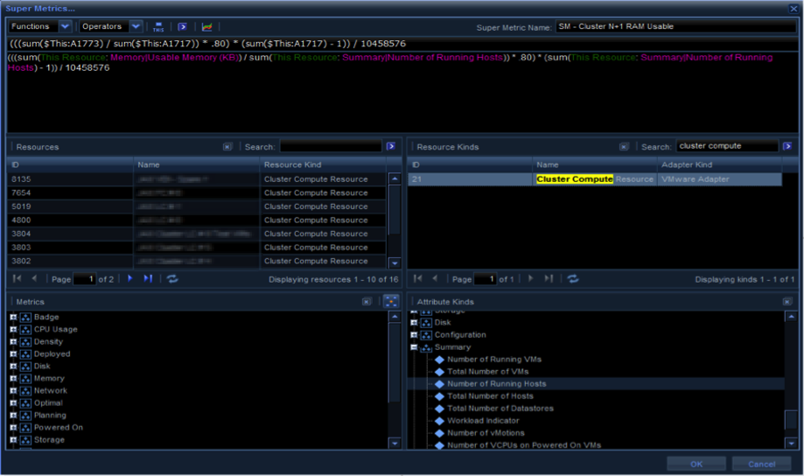The width and height of the screenshot is (804, 476).
Task: Jump to last page of Resources
Action: pyautogui.click(x=148, y=279)
